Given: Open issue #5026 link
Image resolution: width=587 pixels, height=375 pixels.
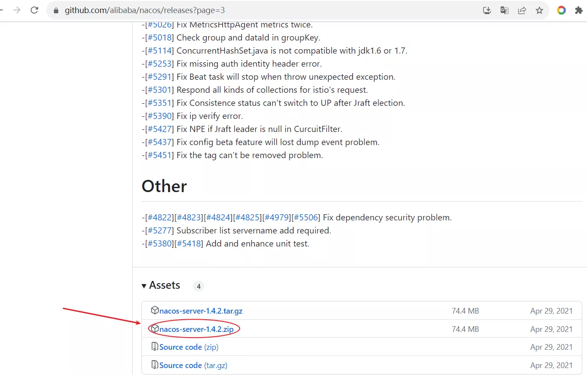Looking at the screenshot, I should tap(159, 25).
